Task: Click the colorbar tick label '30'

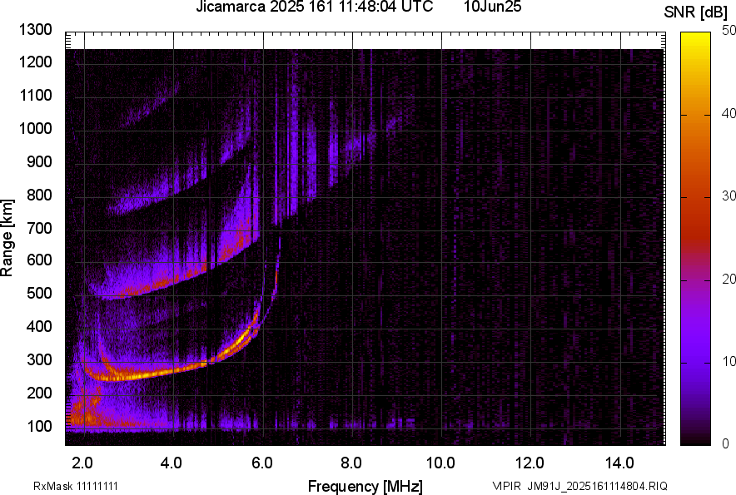Action: (x=729, y=196)
